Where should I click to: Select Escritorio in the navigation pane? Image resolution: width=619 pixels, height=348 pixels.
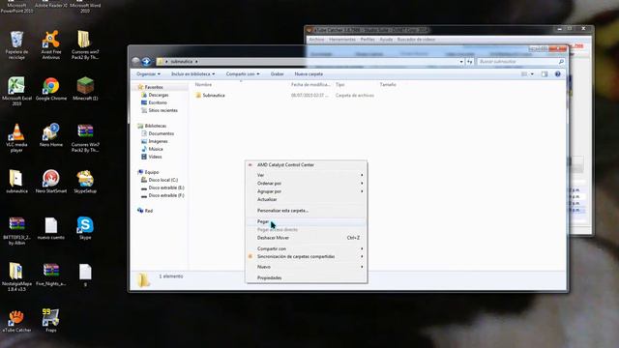click(x=158, y=102)
